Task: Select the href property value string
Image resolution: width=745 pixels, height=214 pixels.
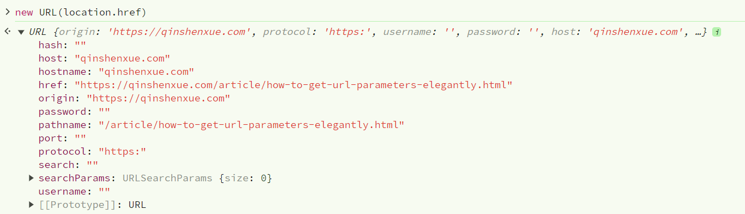Action: click(293, 85)
